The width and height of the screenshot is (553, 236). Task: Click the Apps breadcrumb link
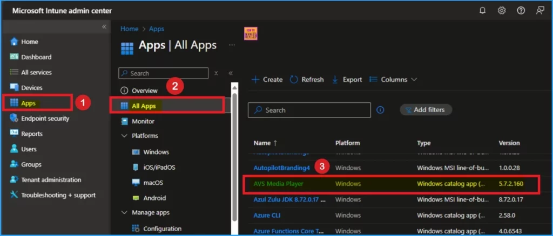157,29
